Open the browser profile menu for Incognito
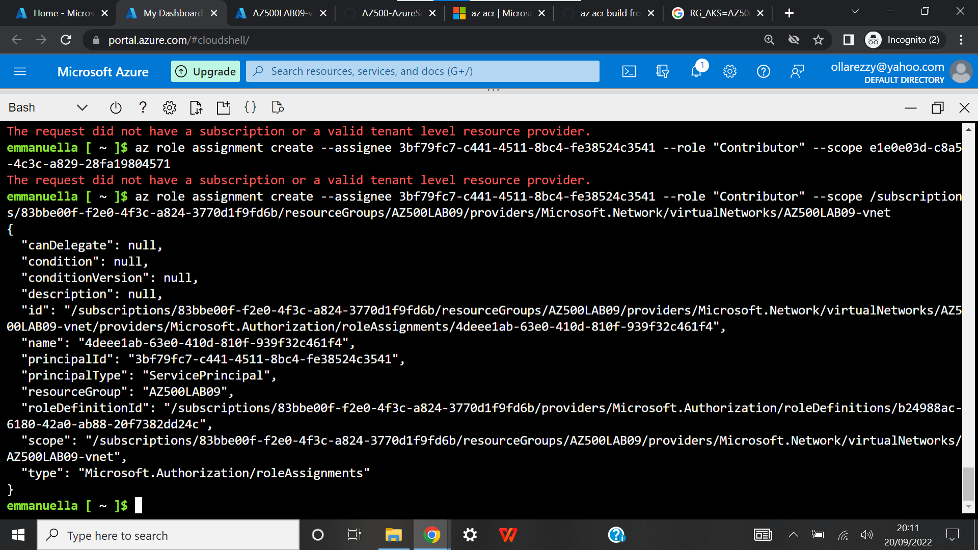Screen dimensions: 978x550 tap(903, 40)
